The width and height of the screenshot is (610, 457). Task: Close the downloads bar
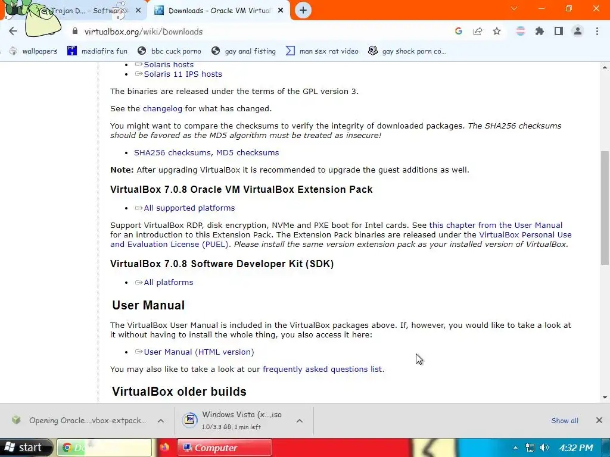tap(599, 420)
